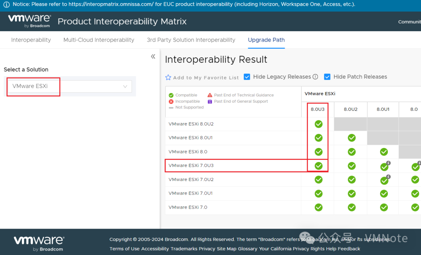The width and height of the screenshot is (421, 255).
Task: Open Help footer link
Action: coord(331,249)
